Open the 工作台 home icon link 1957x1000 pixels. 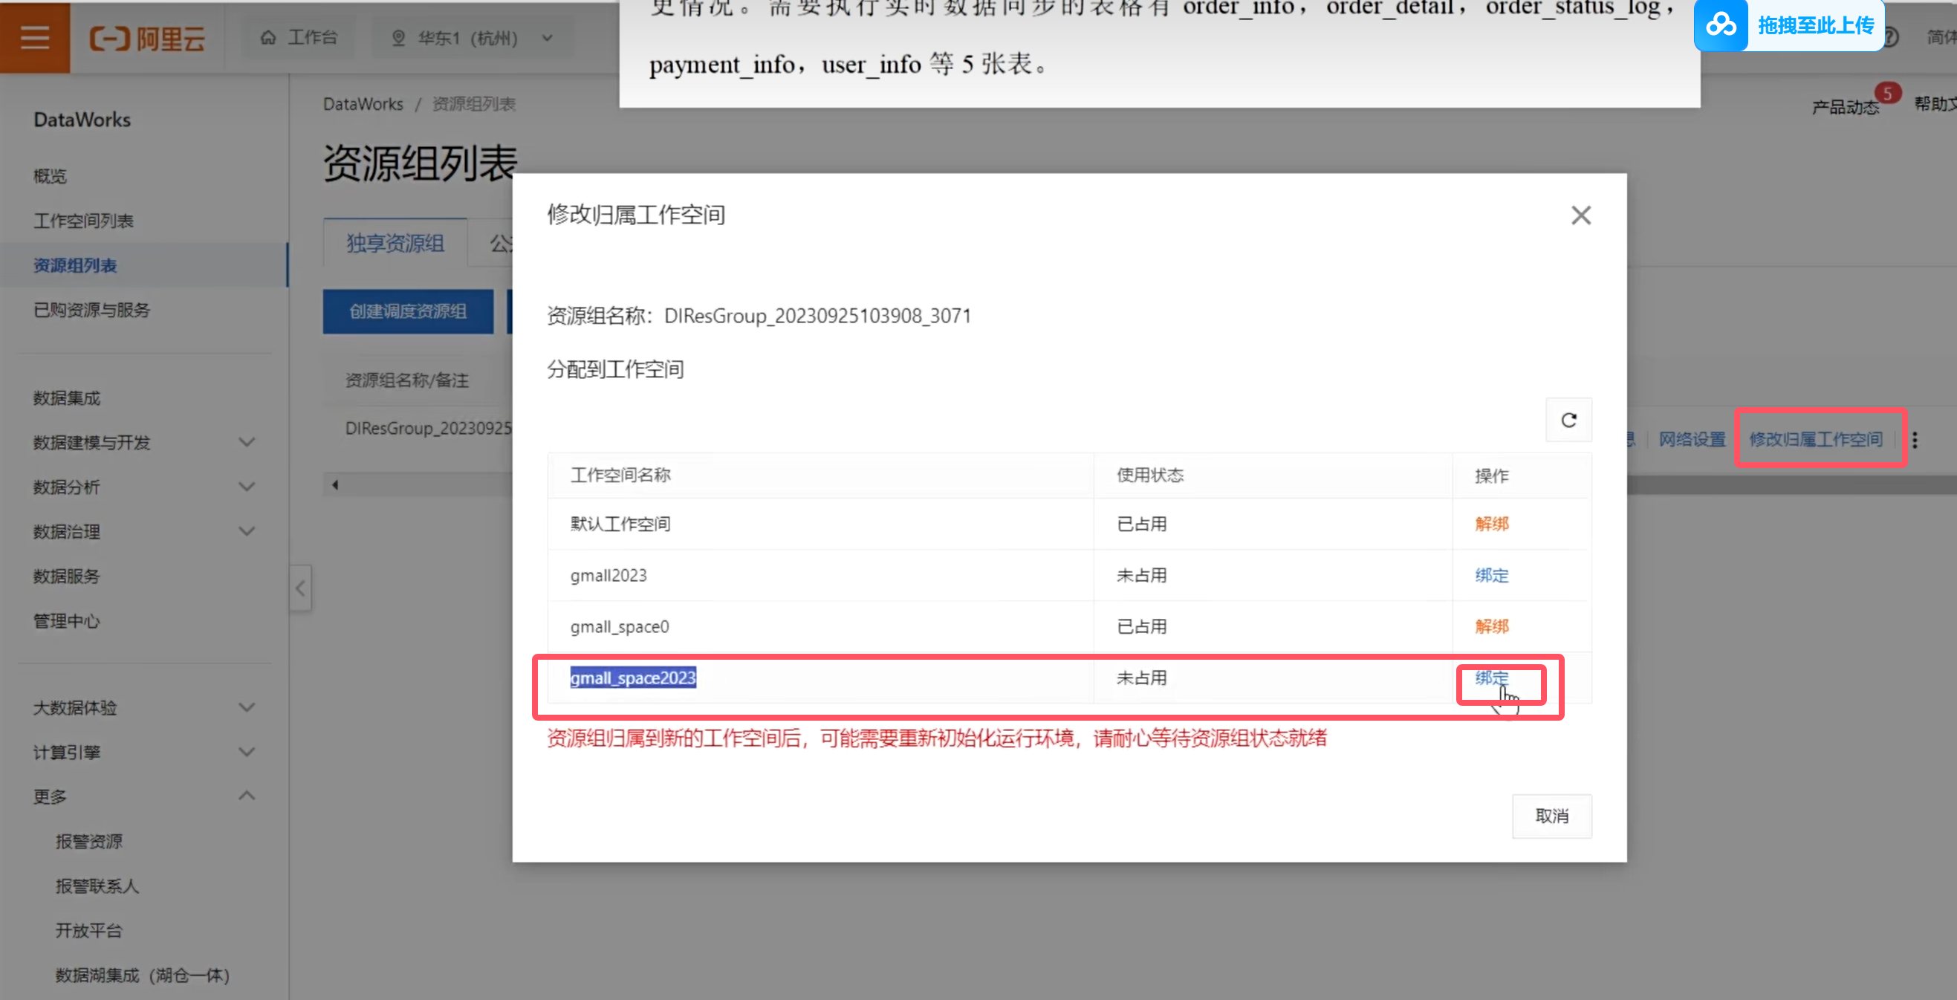pyautogui.click(x=299, y=37)
